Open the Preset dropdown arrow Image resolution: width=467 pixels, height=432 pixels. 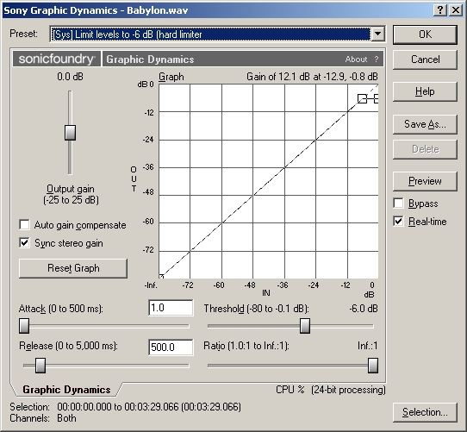(377, 34)
